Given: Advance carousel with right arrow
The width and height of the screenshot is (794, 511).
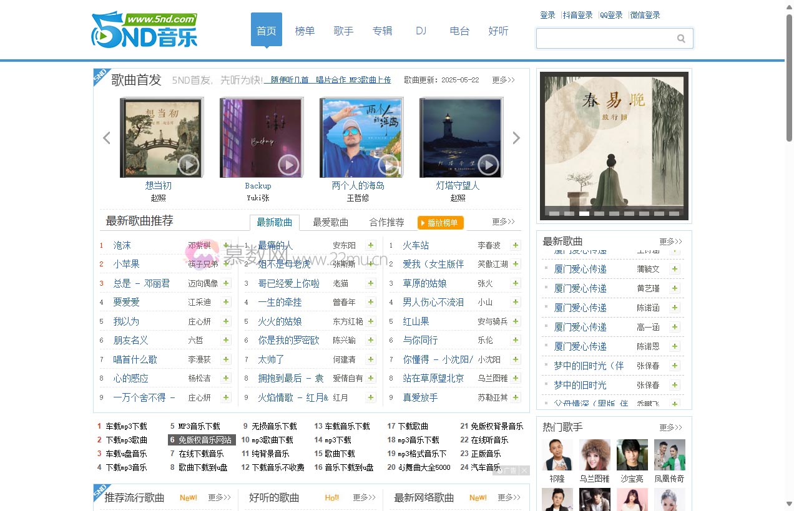Looking at the screenshot, I should (516, 138).
